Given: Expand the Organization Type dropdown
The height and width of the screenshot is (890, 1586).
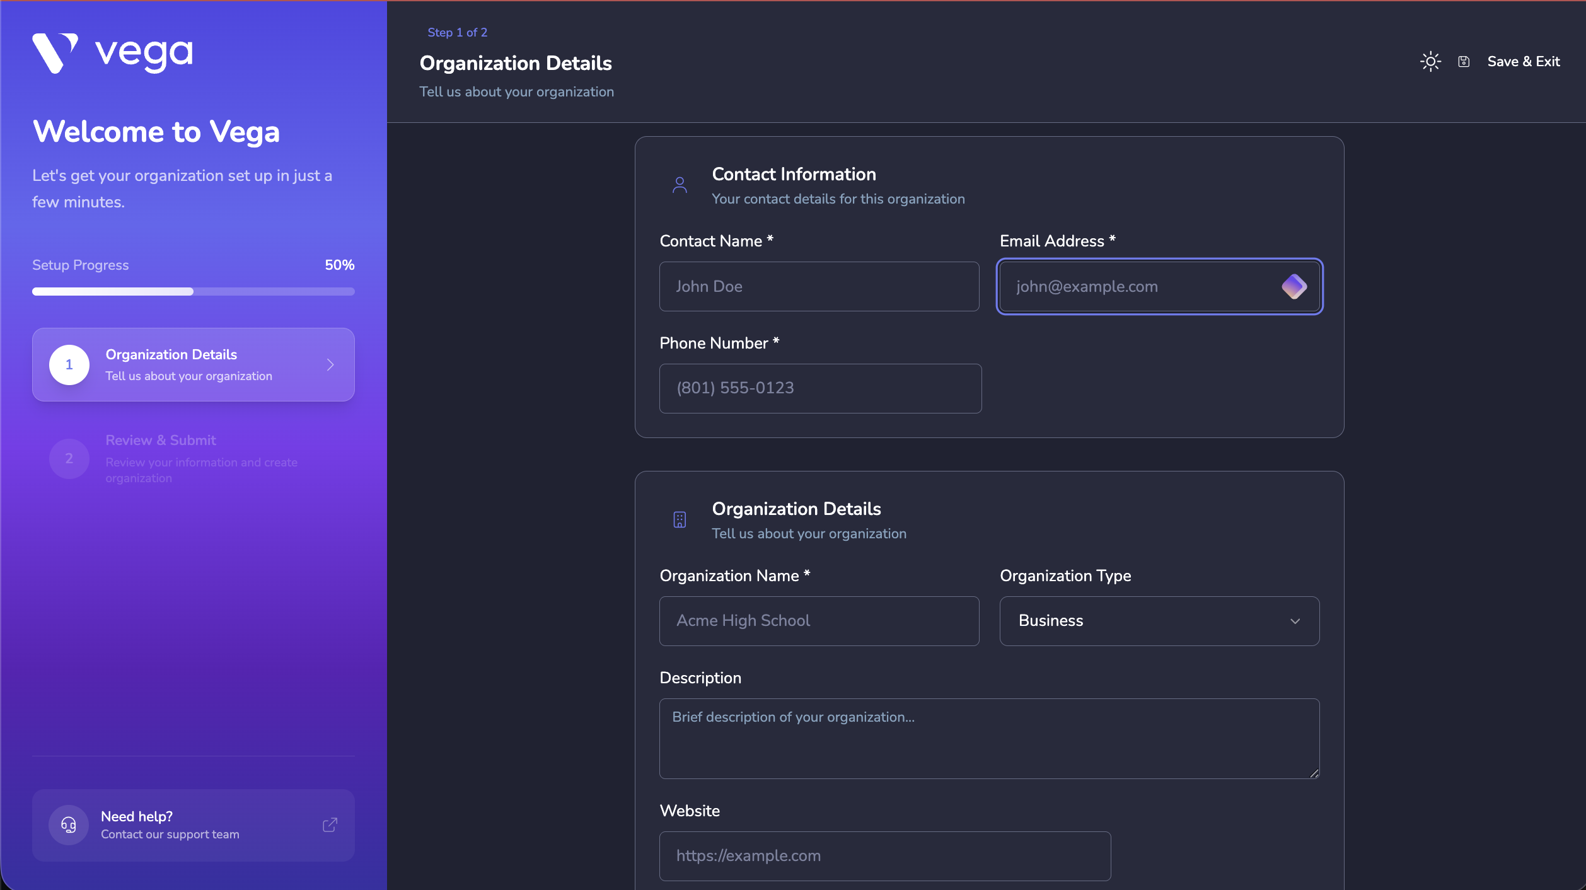Looking at the screenshot, I should click(x=1159, y=621).
